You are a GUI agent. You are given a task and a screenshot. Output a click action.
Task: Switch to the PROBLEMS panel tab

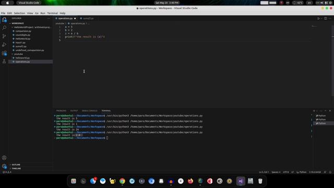61,111
